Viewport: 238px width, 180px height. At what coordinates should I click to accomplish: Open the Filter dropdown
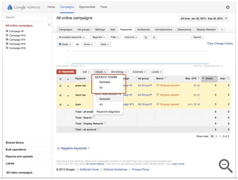click(x=115, y=37)
